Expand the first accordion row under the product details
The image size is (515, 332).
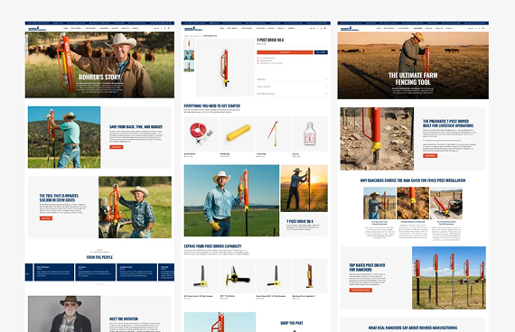[x=292, y=79]
